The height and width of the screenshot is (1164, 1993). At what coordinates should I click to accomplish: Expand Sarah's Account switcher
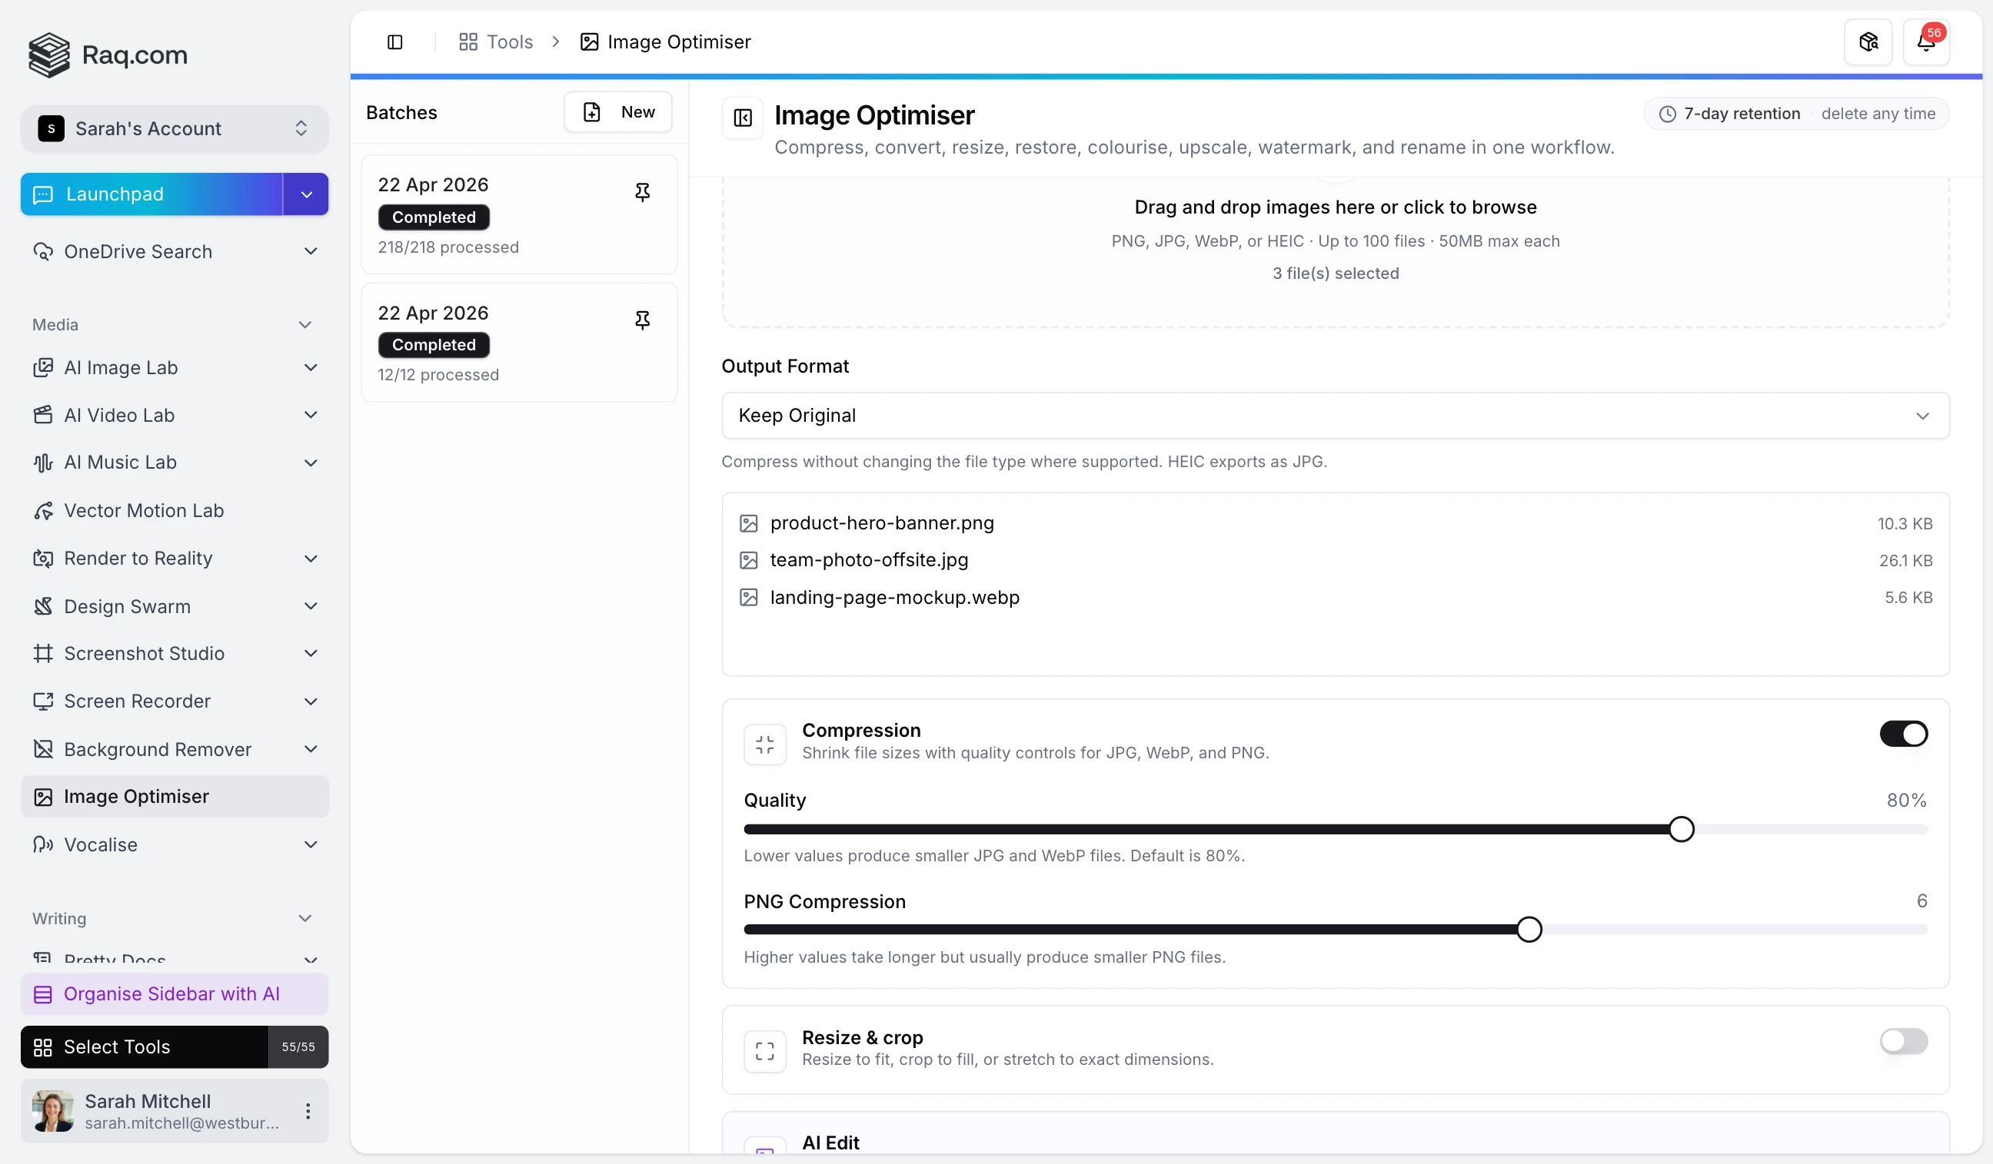pos(174,129)
